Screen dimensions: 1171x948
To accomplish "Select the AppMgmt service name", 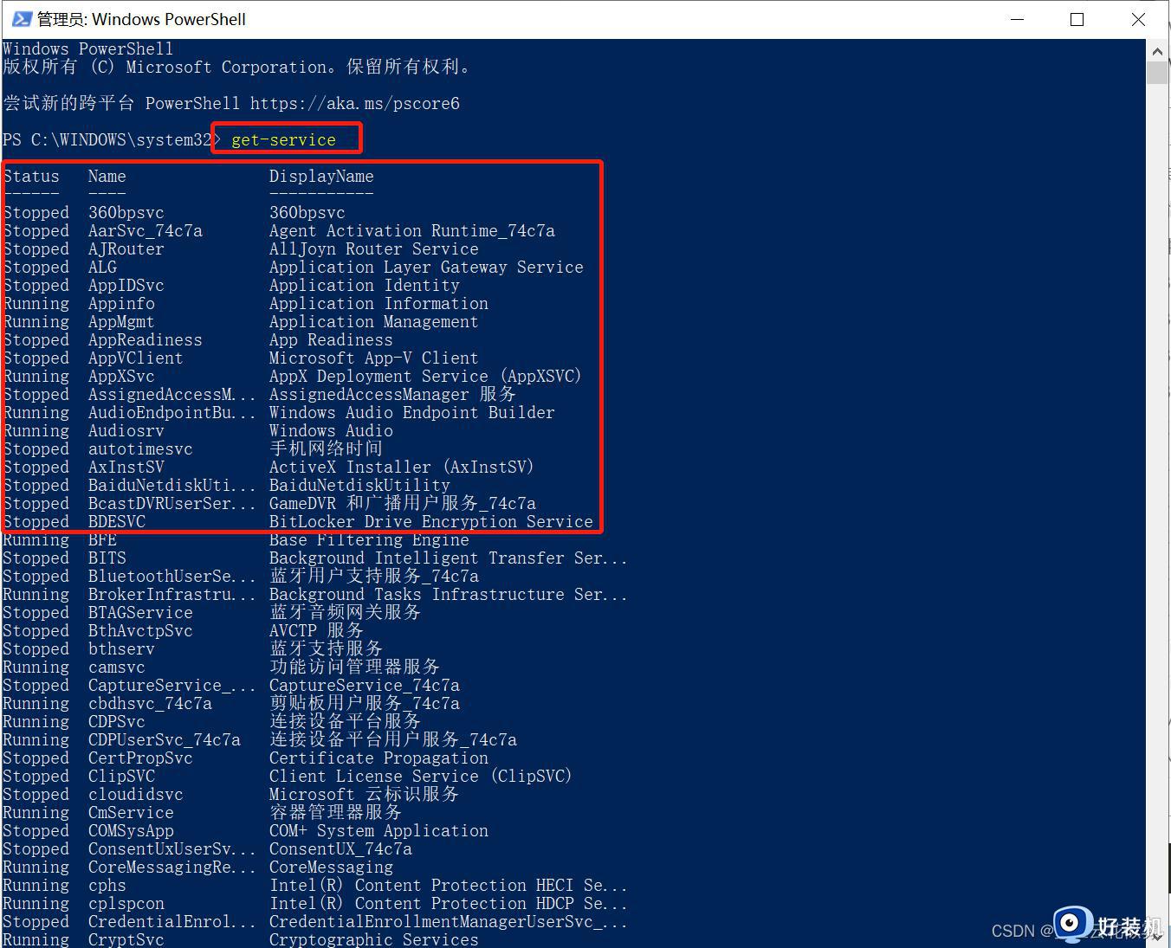I will coord(121,322).
